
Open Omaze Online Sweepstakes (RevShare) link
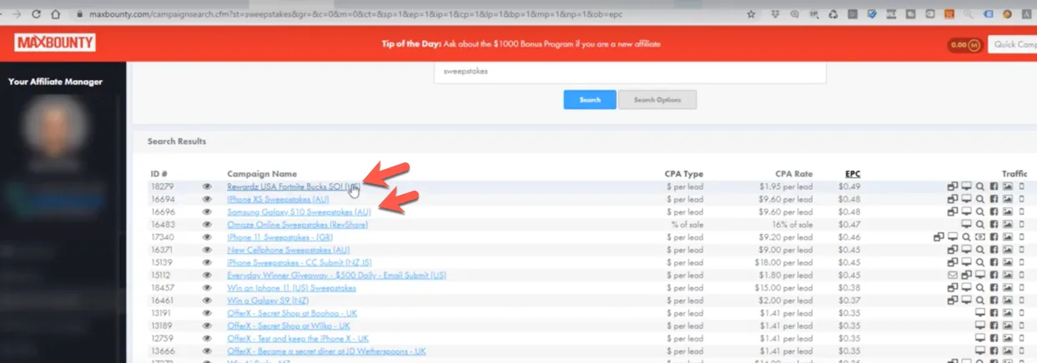297,224
